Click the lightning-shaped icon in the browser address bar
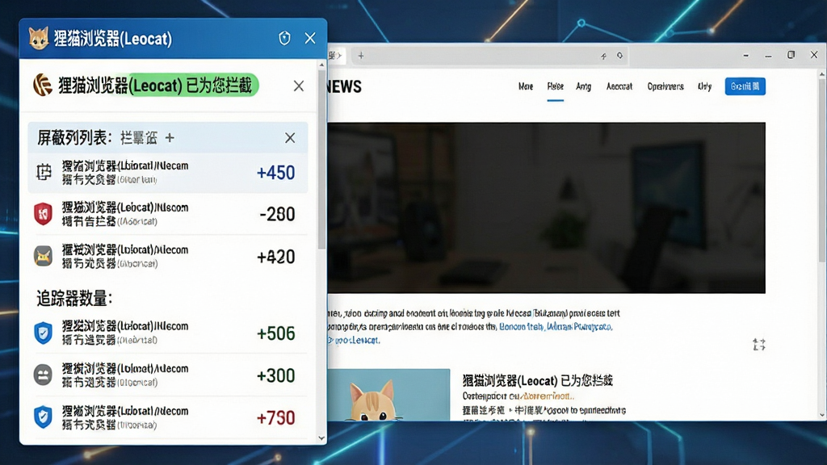The width and height of the screenshot is (827, 465). (x=603, y=56)
